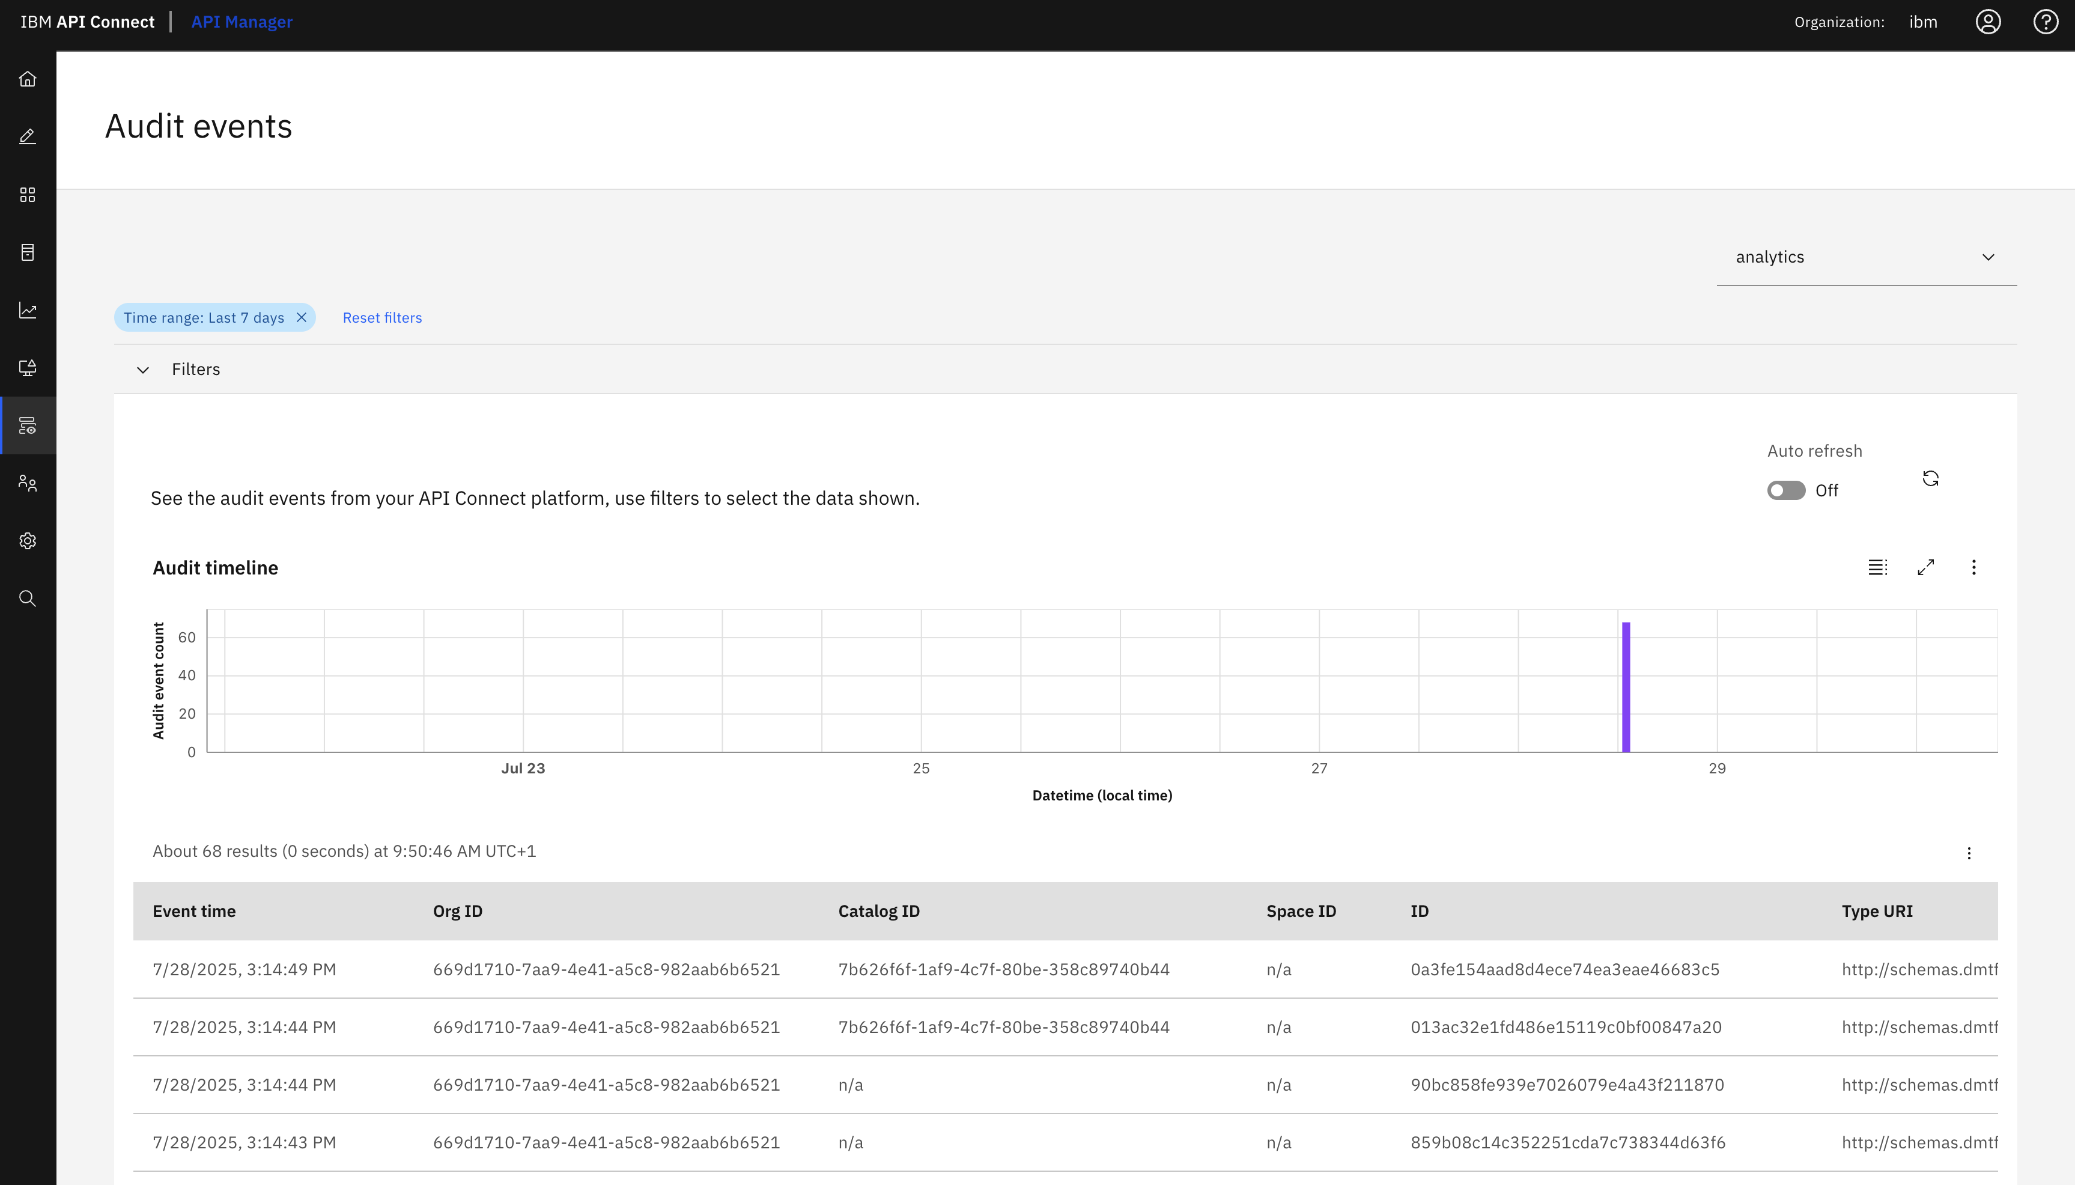Image resolution: width=2075 pixels, height=1185 pixels.
Task: Click the About 68 results status text
Action: 344,851
